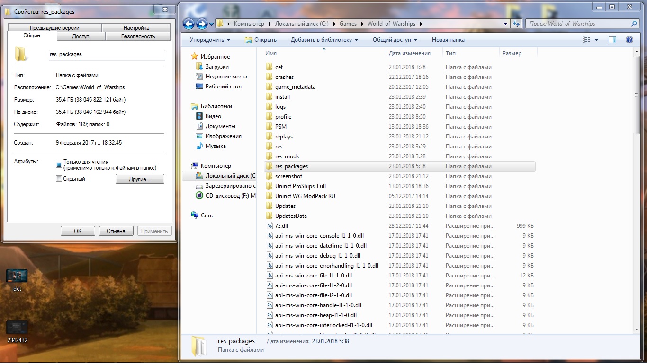Toggle the Только для чтения checkbox
Image resolution: width=647 pixels, height=363 pixels.
click(x=59, y=164)
